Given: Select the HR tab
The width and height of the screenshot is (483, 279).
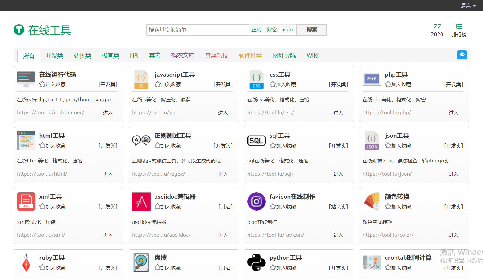Looking at the screenshot, I should point(134,55).
